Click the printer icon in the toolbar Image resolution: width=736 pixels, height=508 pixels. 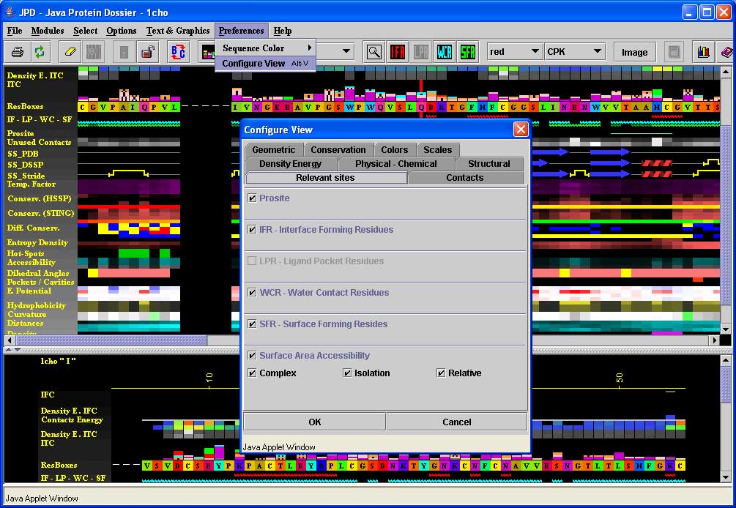(x=18, y=52)
